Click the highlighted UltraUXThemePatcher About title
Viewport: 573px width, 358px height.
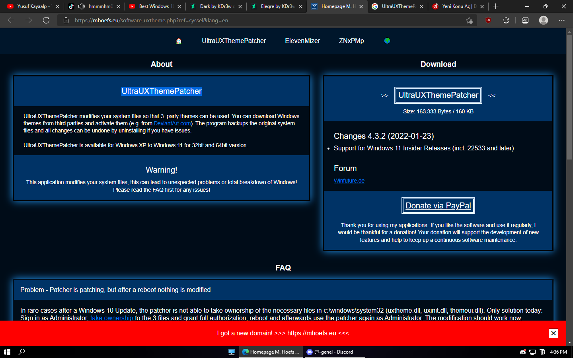[x=162, y=91]
